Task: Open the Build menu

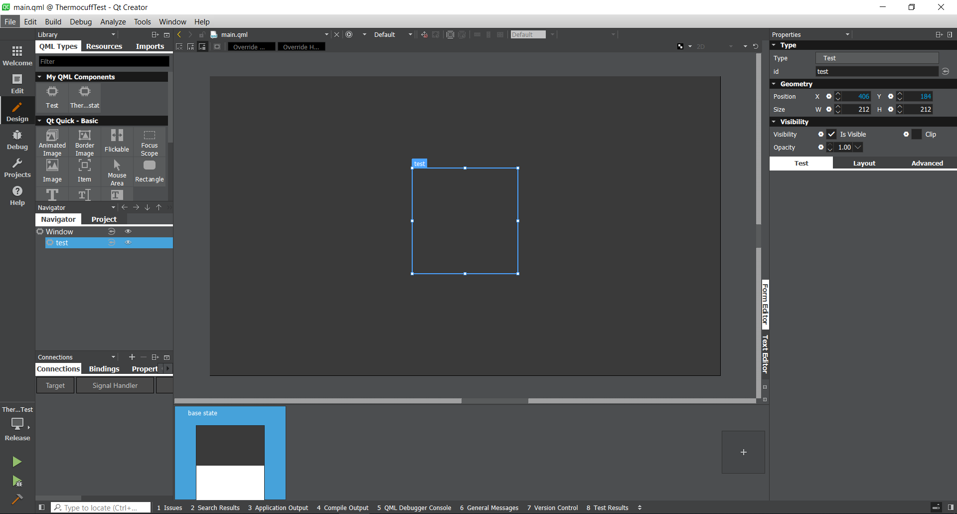Action: click(x=53, y=21)
